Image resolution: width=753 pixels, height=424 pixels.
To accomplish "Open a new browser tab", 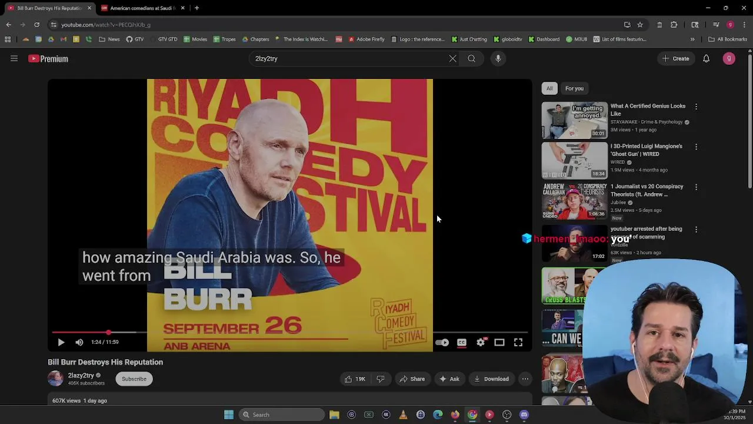I will [196, 8].
